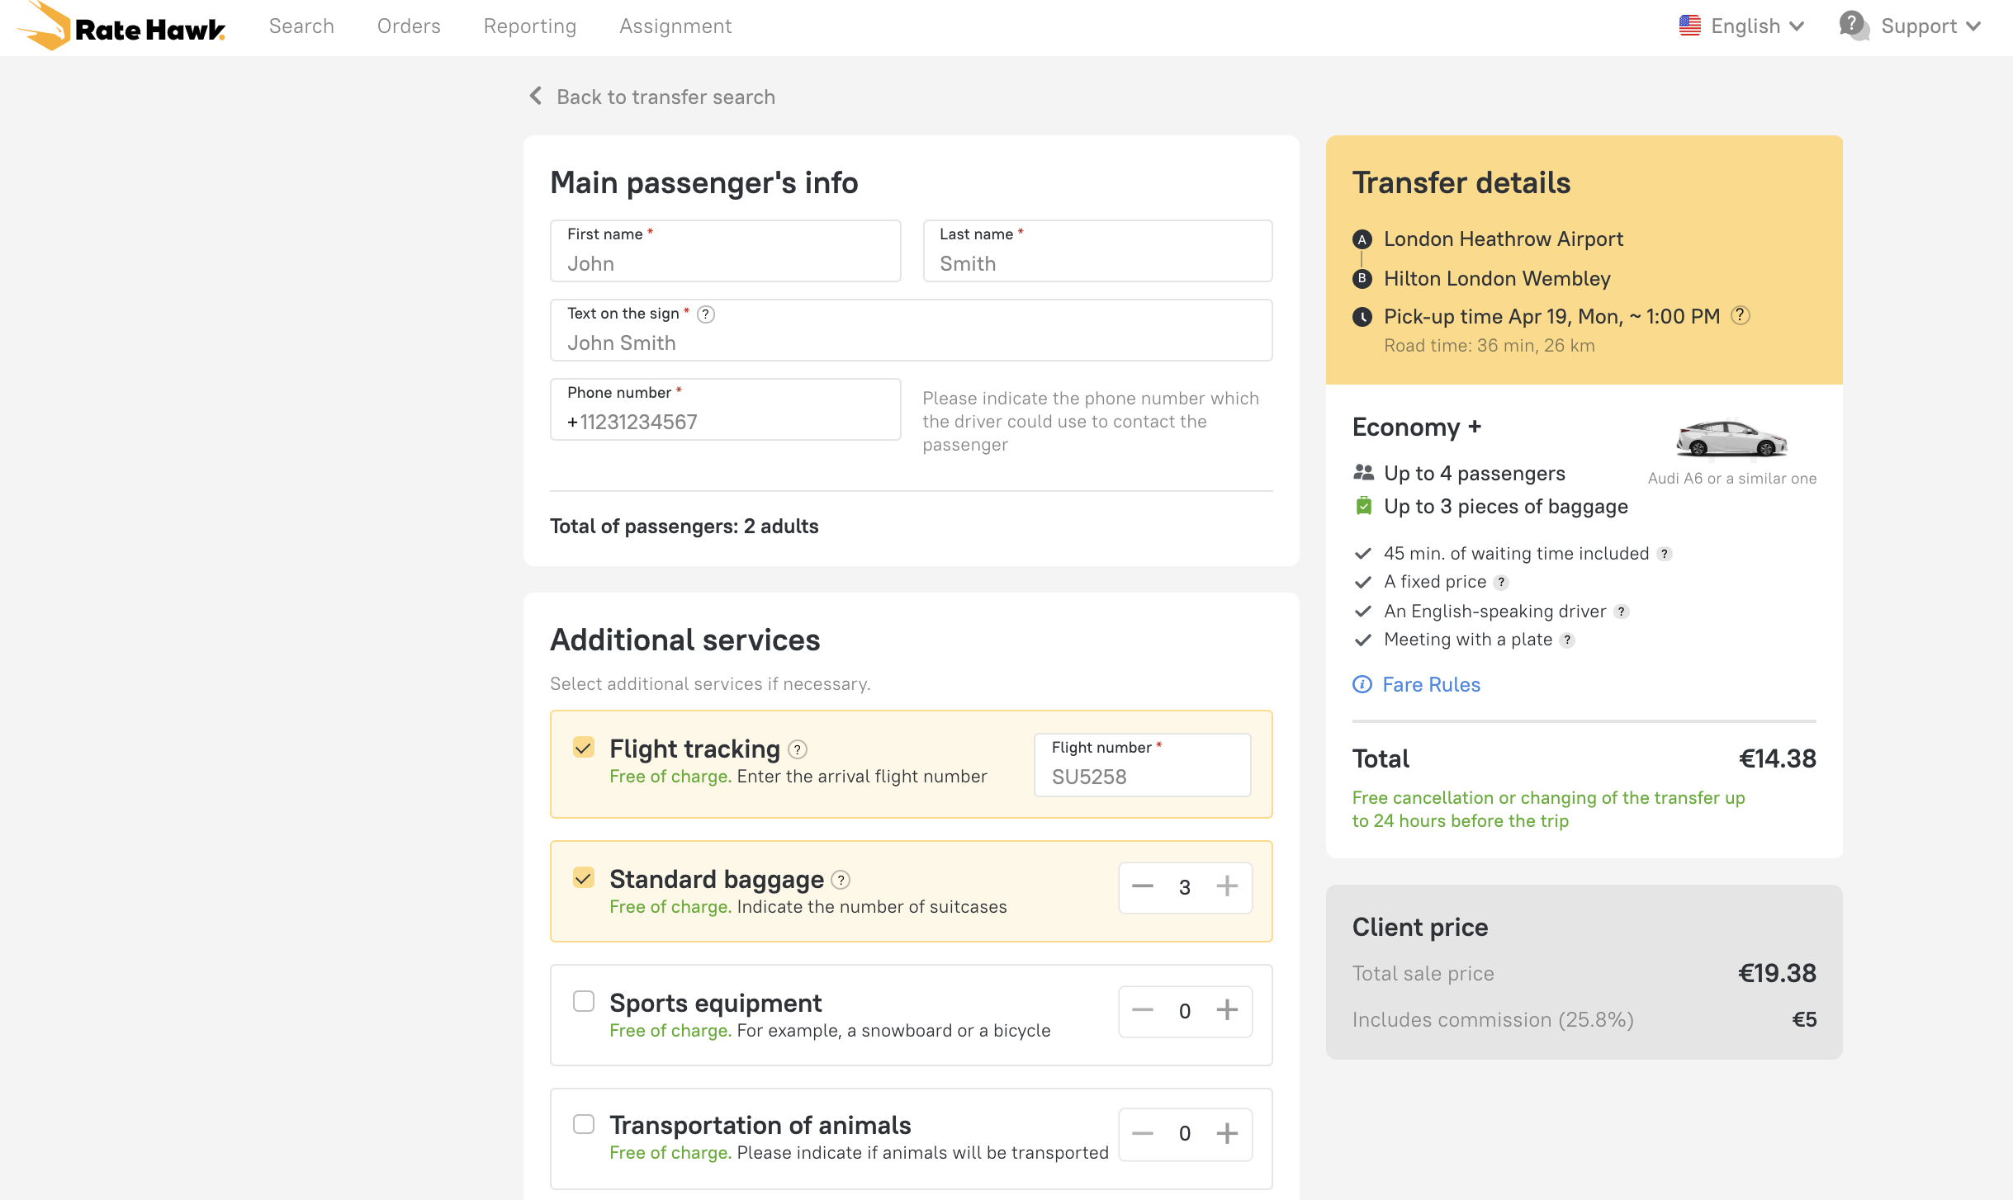Check the Sports equipment checkbox
The image size is (2013, 1200).
tap(584, 1001)
